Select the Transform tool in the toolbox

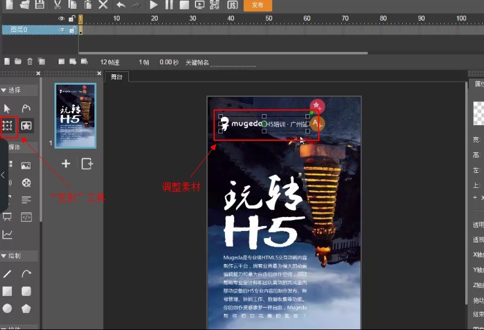[8, 126]
